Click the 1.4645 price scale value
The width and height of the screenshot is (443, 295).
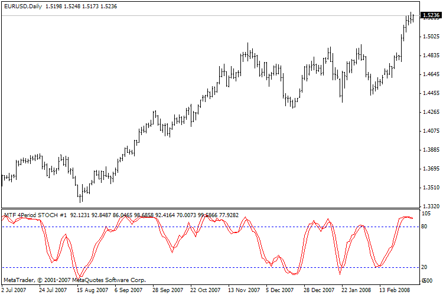click(x=431, y=74)
